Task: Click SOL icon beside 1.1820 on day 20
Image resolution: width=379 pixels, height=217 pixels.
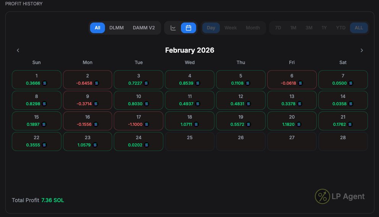Action: tap(299, 124)
